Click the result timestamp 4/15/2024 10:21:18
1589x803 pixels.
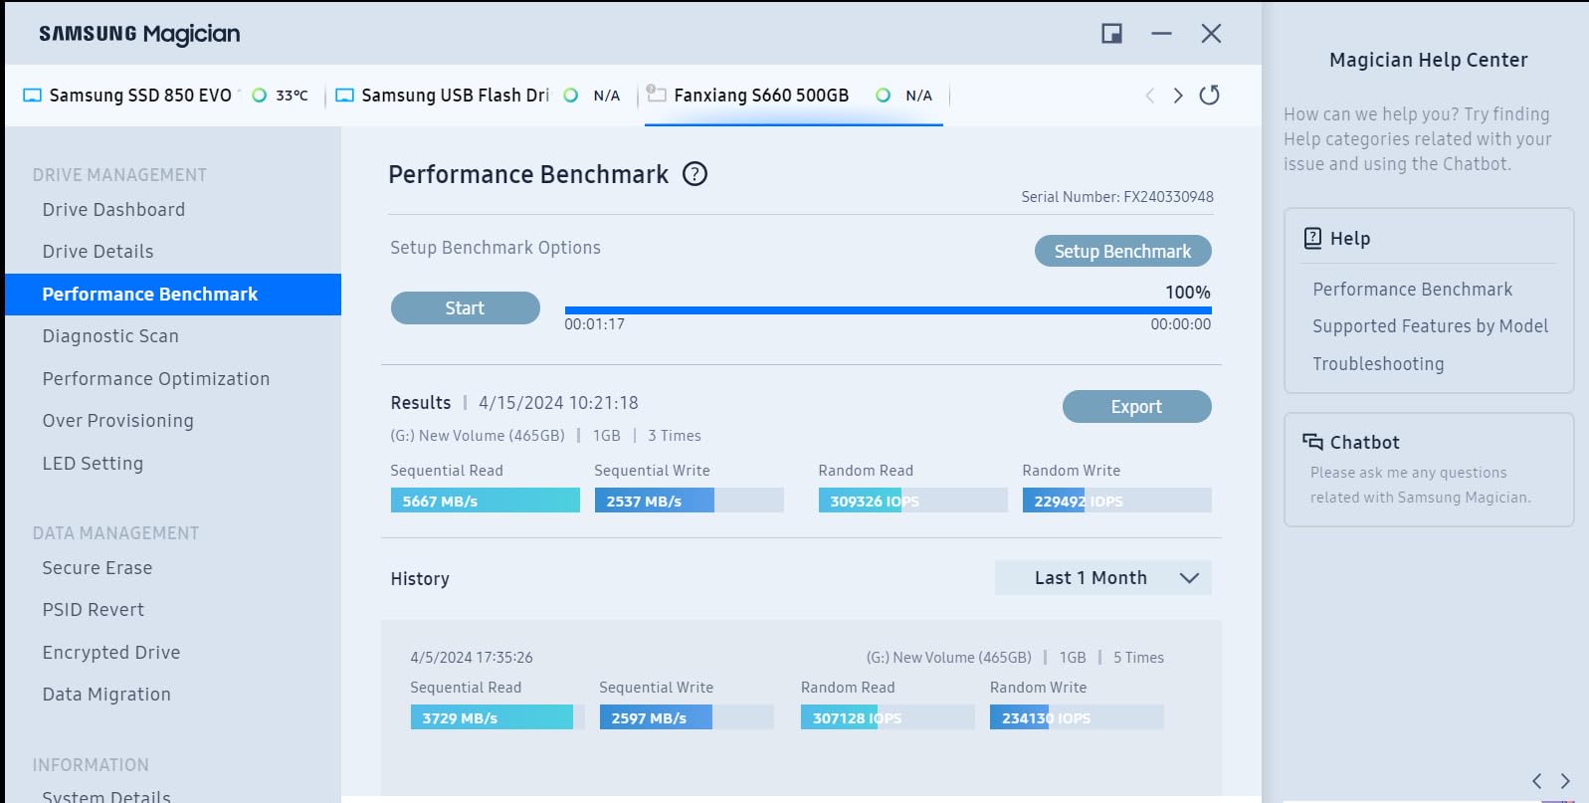pyautogui.click(x=558, y=403)
